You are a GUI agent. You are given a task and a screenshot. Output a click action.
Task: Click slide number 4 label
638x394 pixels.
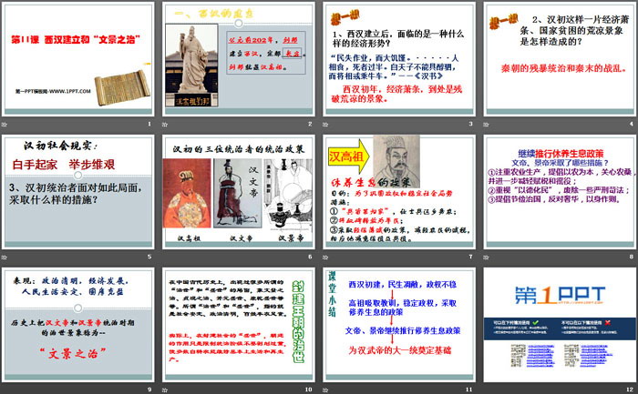[632, 124]
